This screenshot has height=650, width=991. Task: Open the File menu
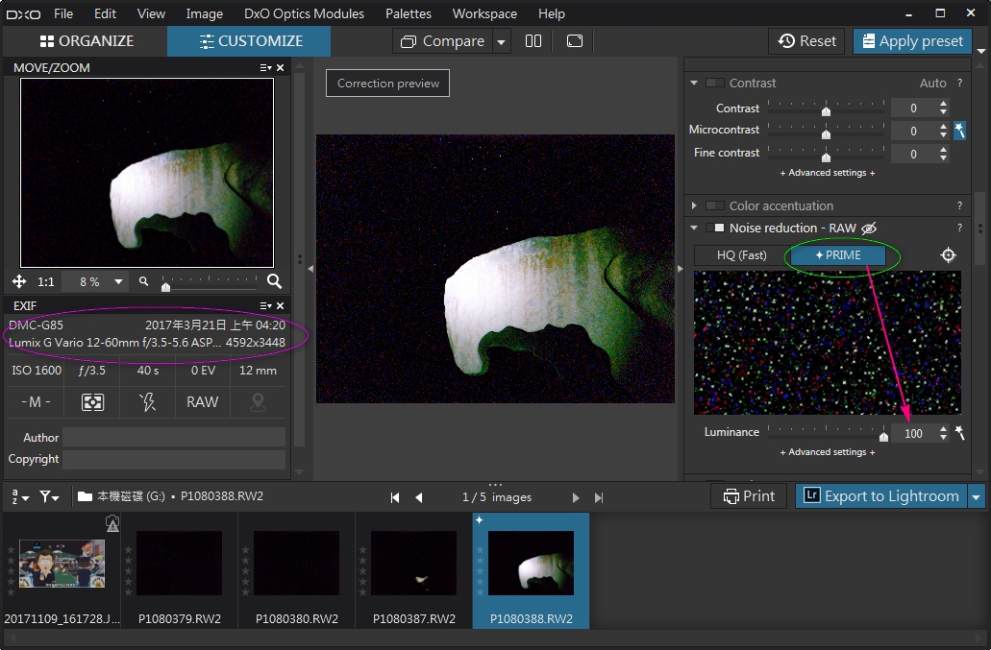pos(63,13)
